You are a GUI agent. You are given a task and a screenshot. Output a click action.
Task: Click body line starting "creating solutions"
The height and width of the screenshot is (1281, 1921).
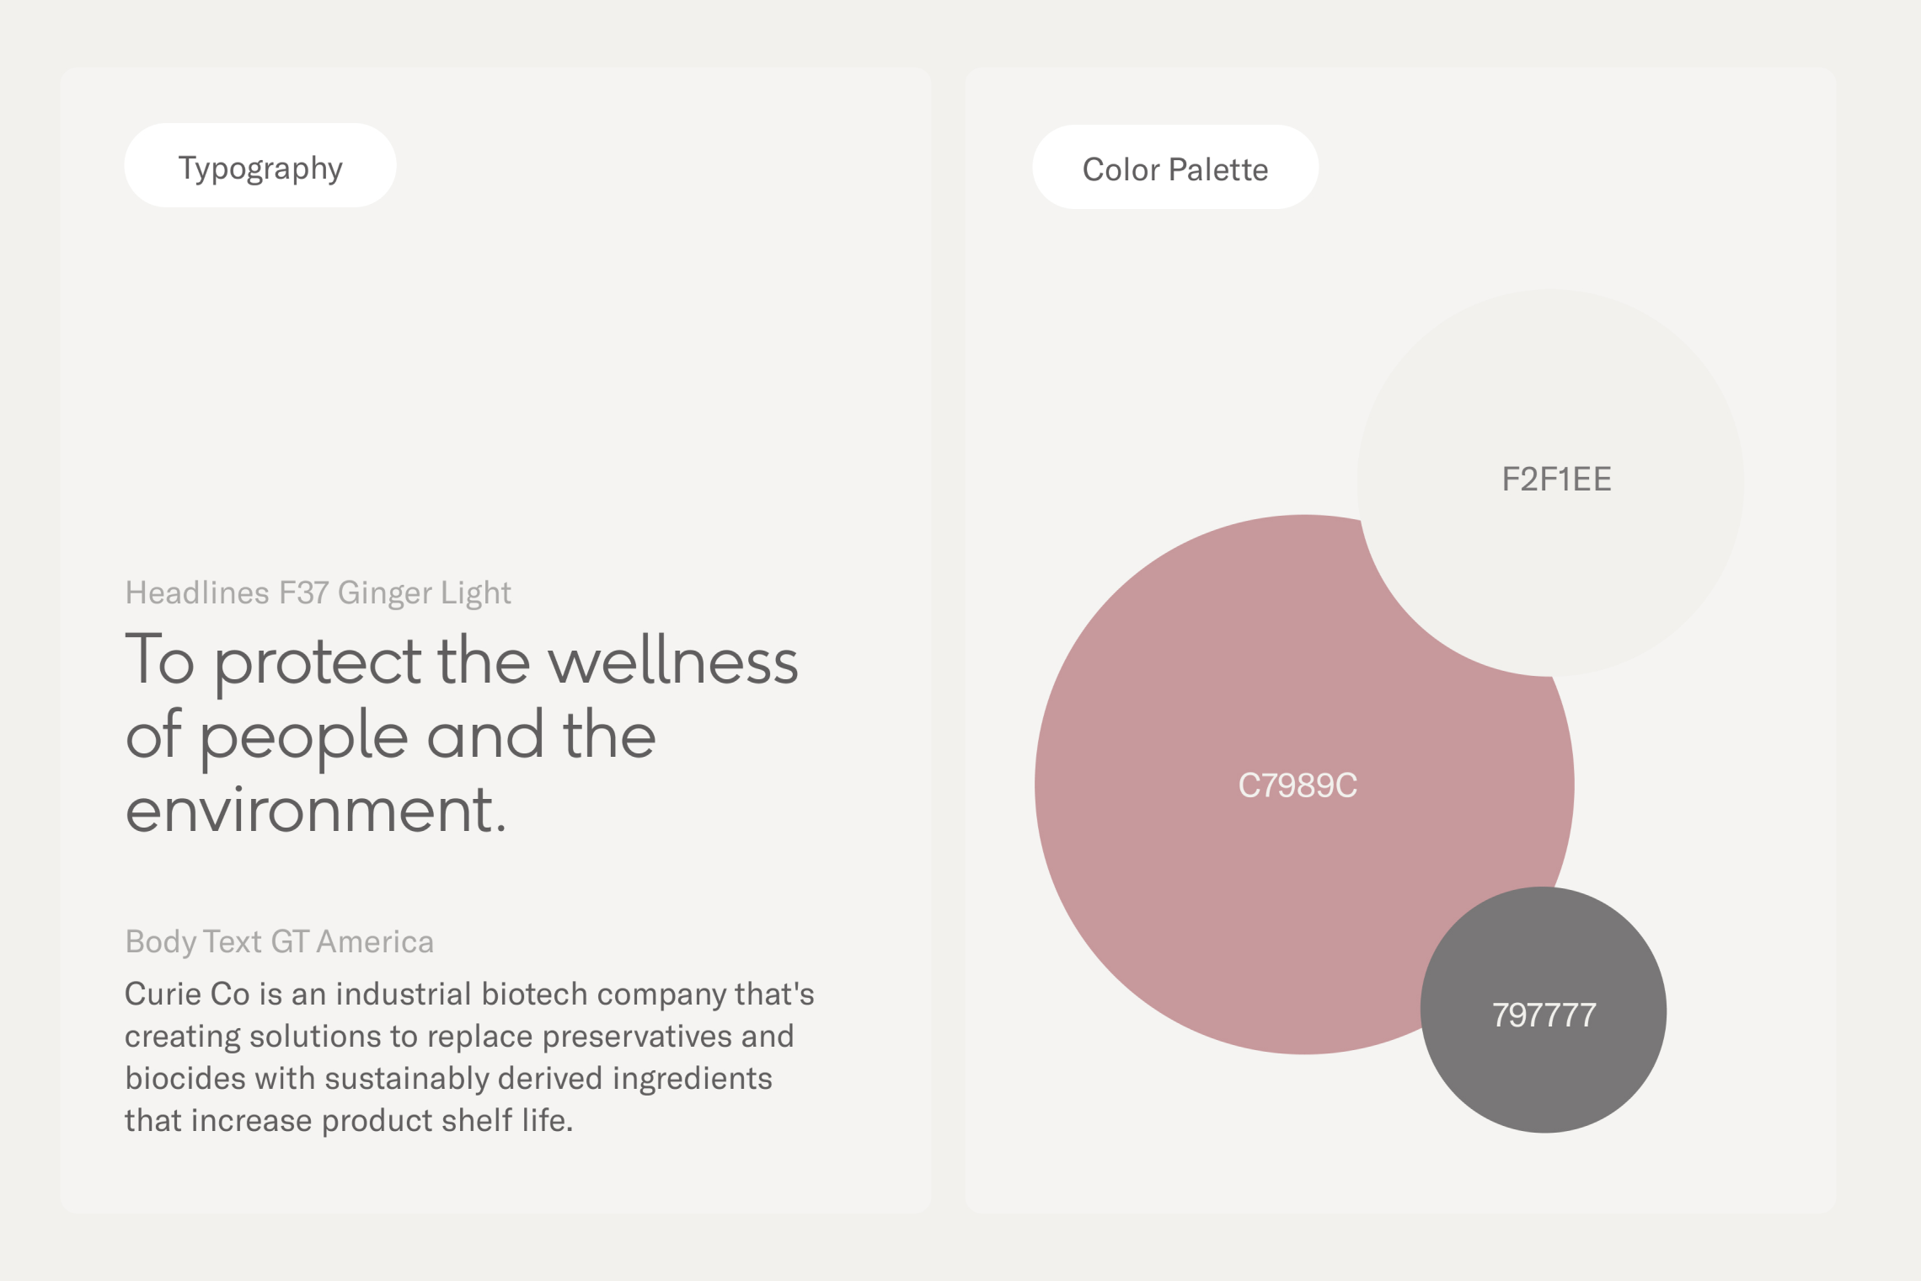click(x=459, y=1037)
